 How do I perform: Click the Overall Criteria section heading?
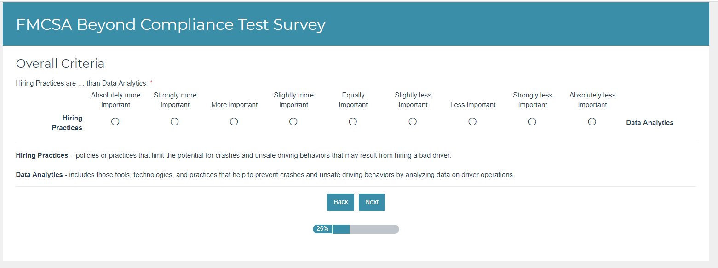point(60,63)
